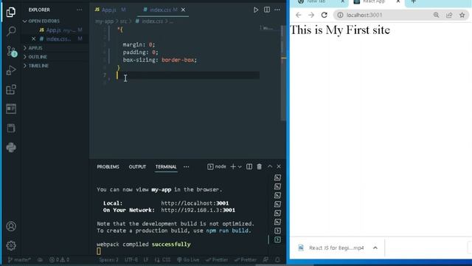Go forward in the browser
This screenshot has width=472, height=266.
click(x=311, y=15)
